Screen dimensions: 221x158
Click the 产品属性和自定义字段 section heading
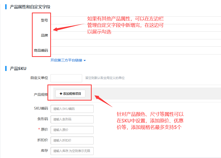click(x=30, y=7)
